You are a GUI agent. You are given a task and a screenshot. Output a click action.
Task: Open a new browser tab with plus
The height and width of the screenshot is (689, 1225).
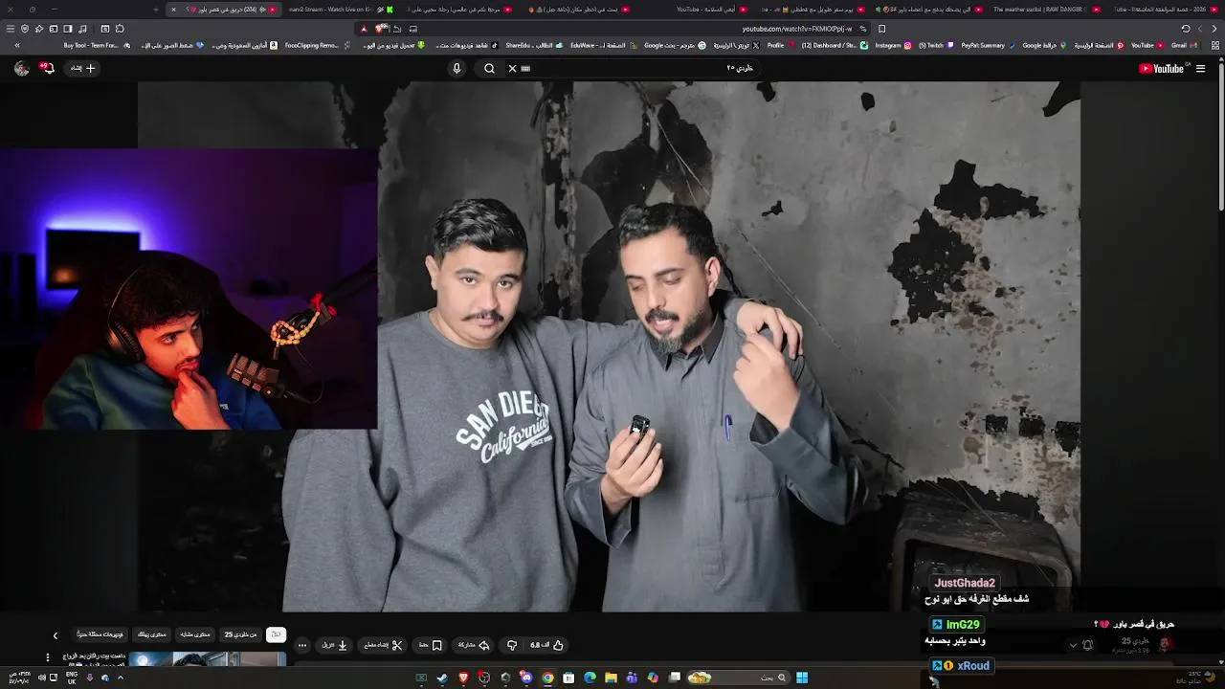(x=156, y=10)
